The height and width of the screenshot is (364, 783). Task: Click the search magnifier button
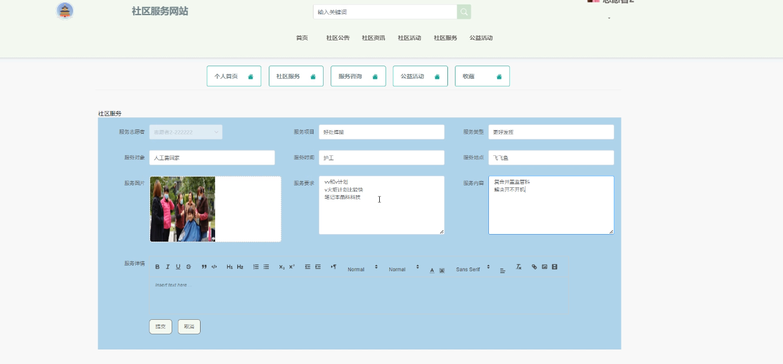[464, 12]
